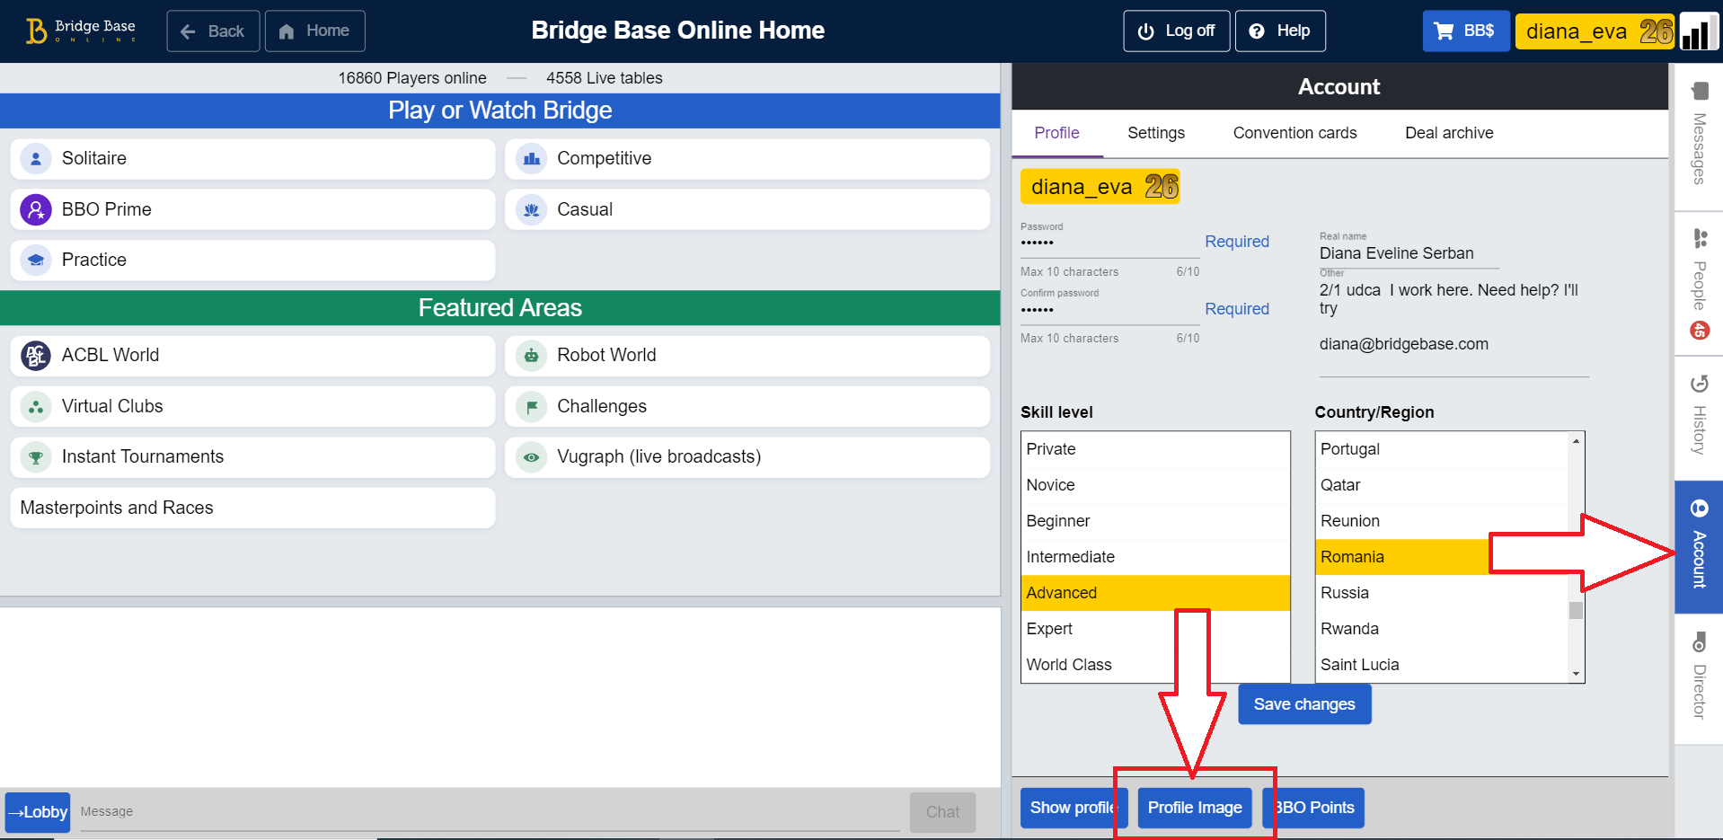Screen dimensions: 1723x840
Task: Click the Lobby chat target button
Action: (38, 812)
